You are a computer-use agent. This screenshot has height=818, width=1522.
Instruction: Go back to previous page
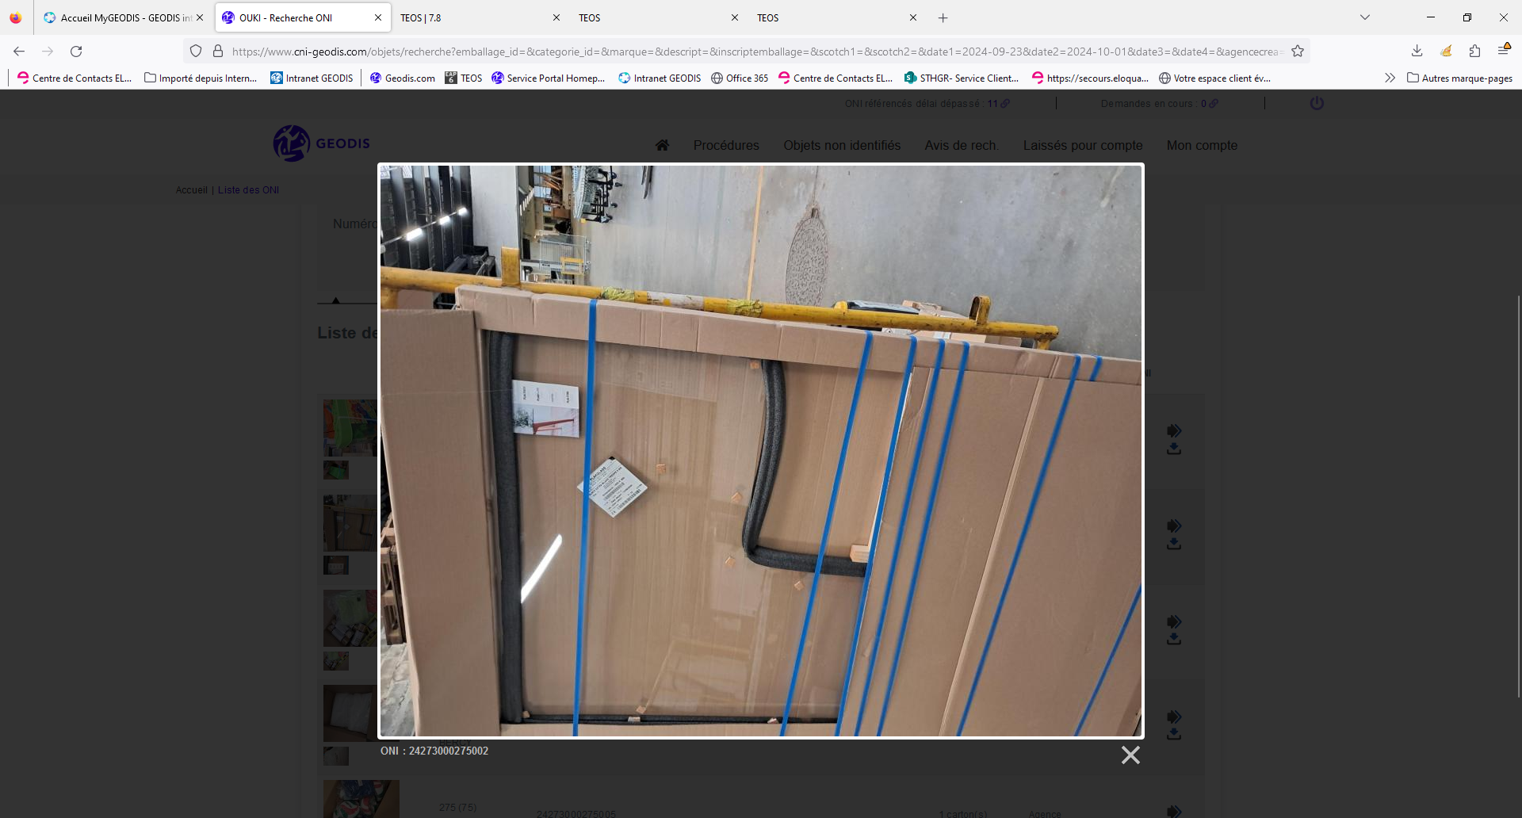[19, 52]
